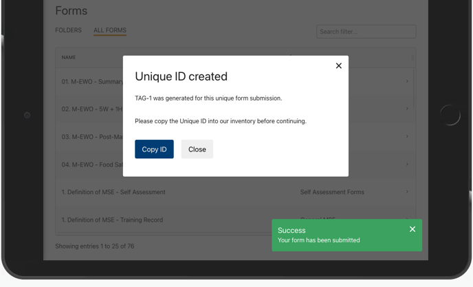Click the sort arrows icon at the table header
The height and width of the screenshot is (287, 473).
(412, 57)
